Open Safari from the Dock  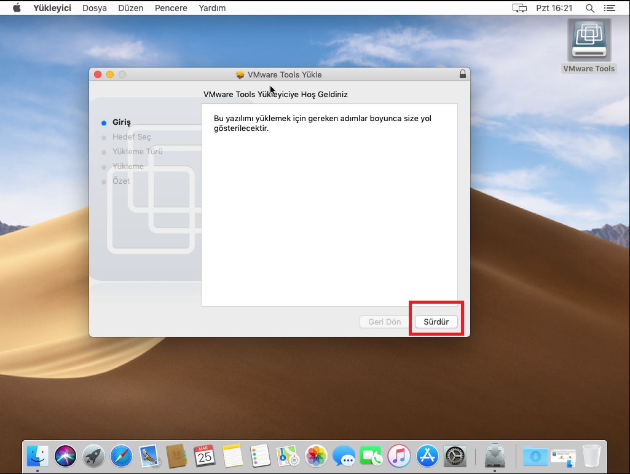tap(121, 456)
